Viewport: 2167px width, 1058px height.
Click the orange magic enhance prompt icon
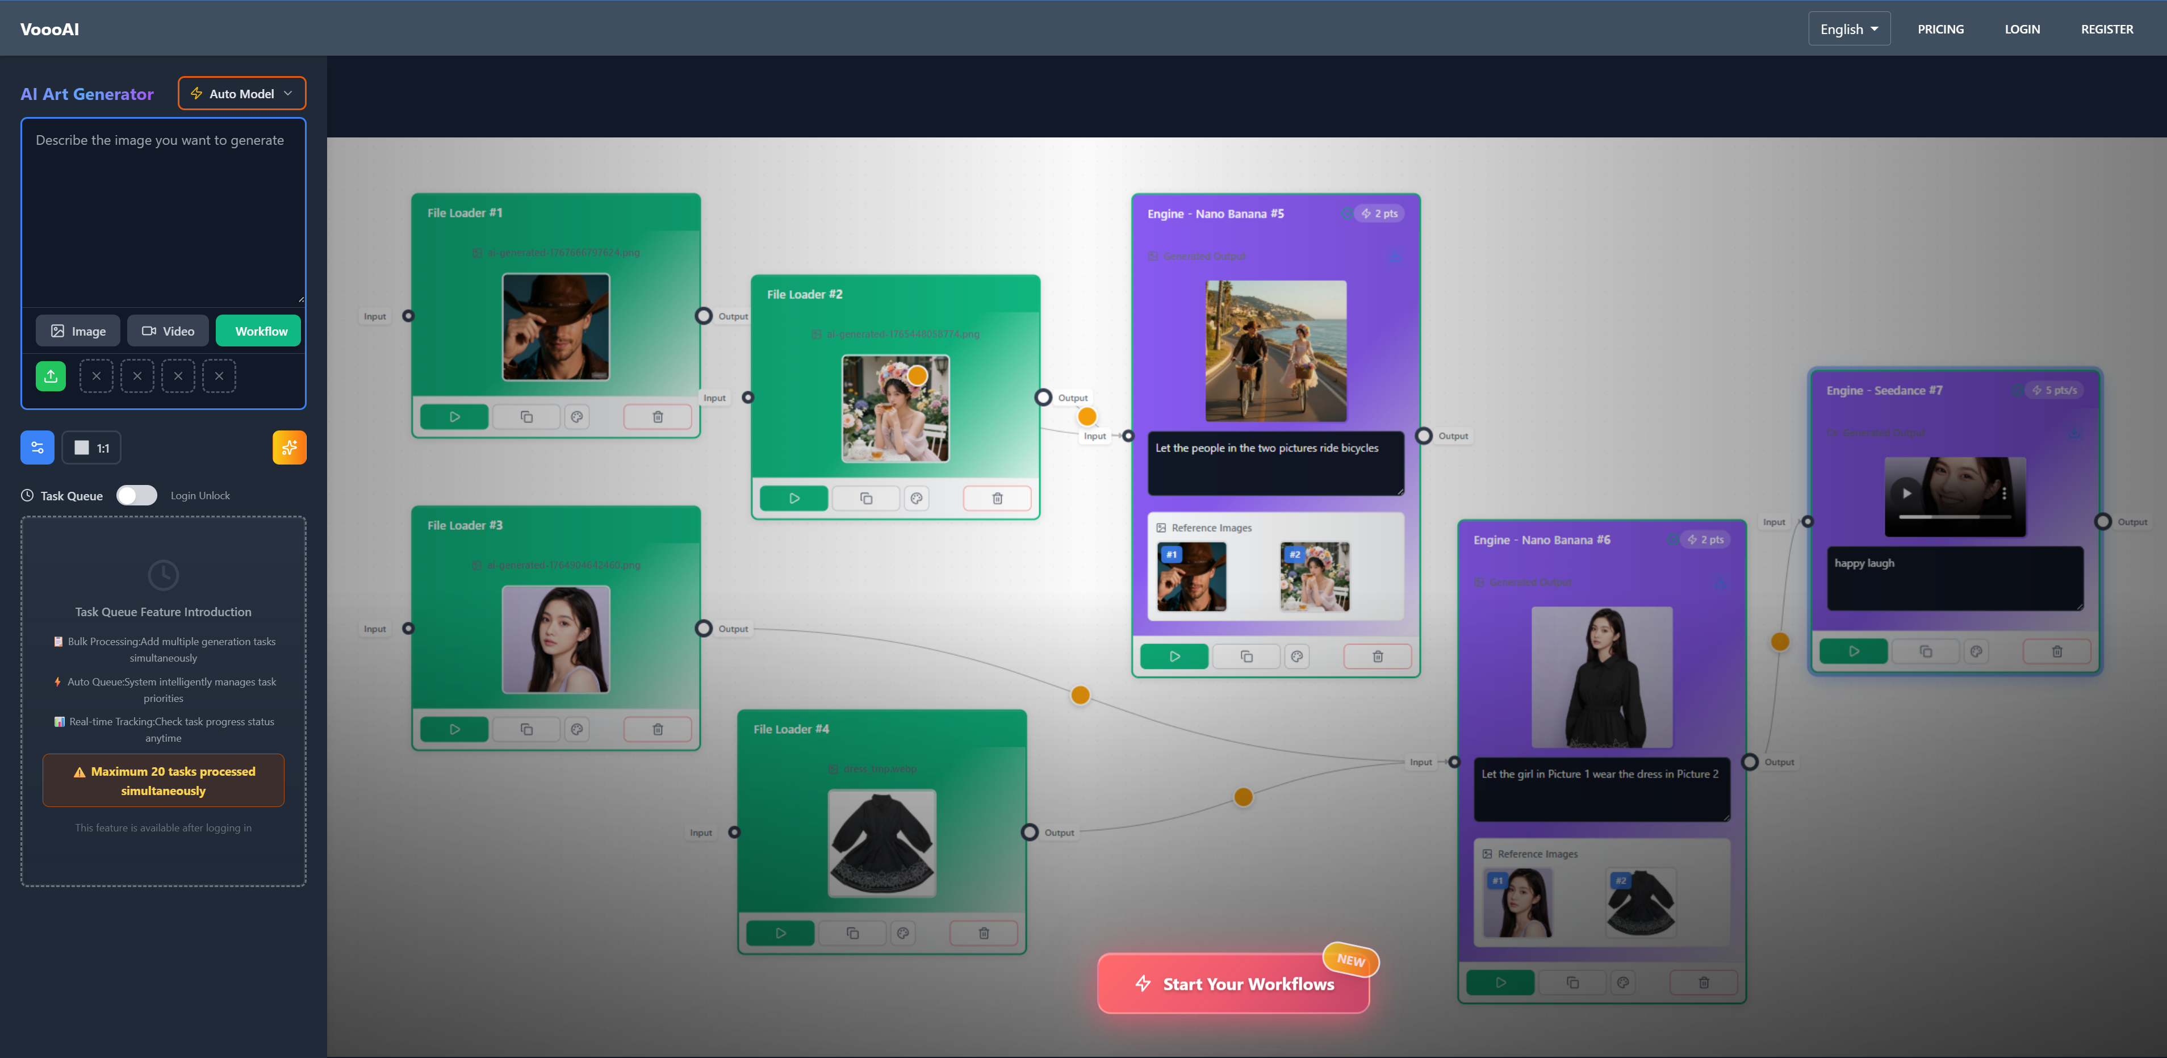(290, 448)
